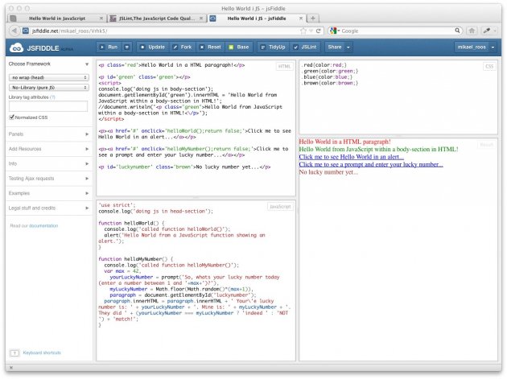This screenshot has height=379, width=507.
Task: Click the Fork button
Action: coord(183,47)
